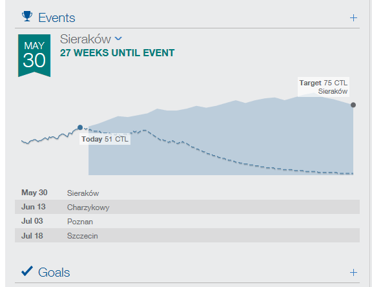The width and height of the screenshot is (372, 287).
Task: Click the Target 75 CTL Sieraków label
Action: (324, 87)
